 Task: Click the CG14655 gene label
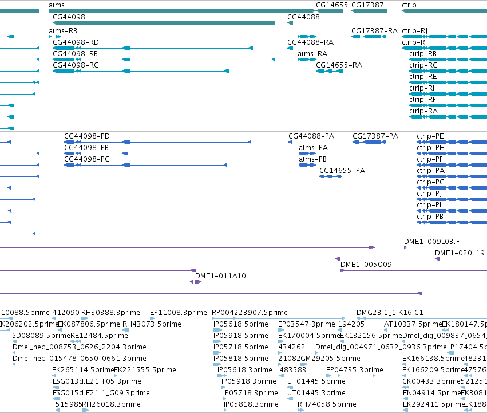pos(332,5)
